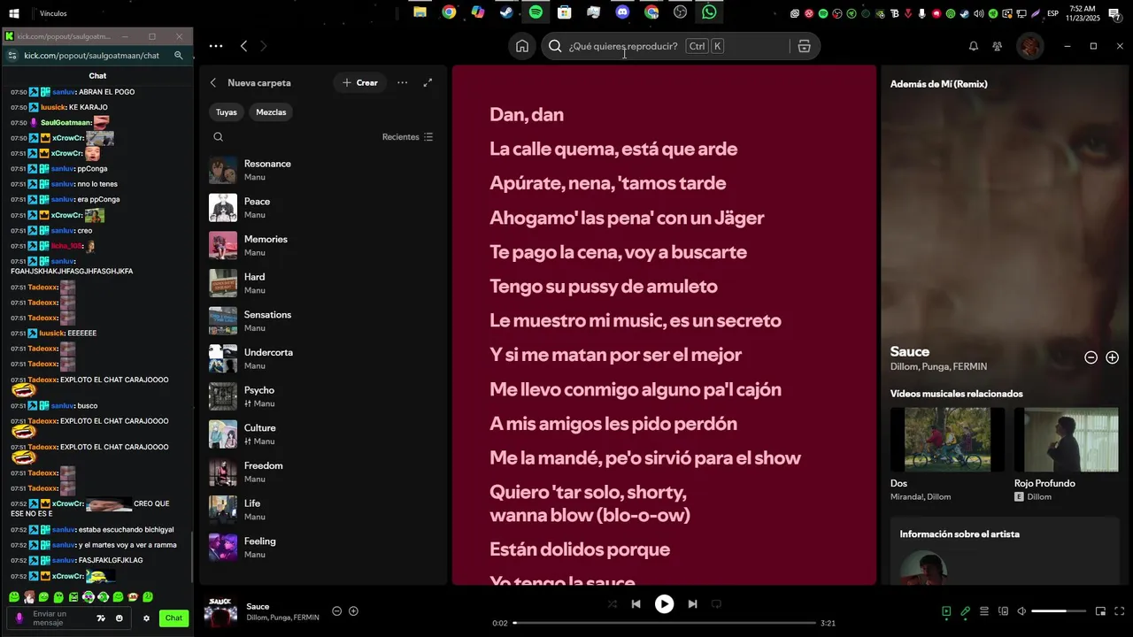The width and height of the screenshot is (1133, 637).
Task: Open the Hard playlist
Action: click(x=323, y=284)
